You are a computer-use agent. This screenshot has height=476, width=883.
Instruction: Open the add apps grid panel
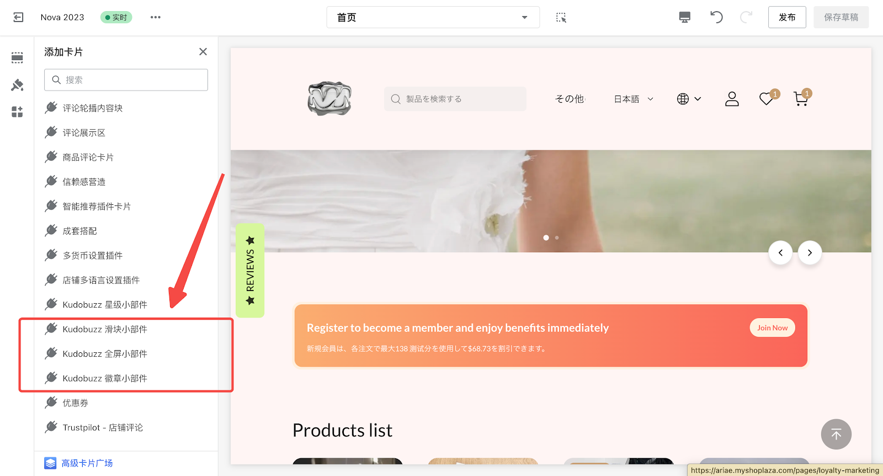tap(17, 112)
